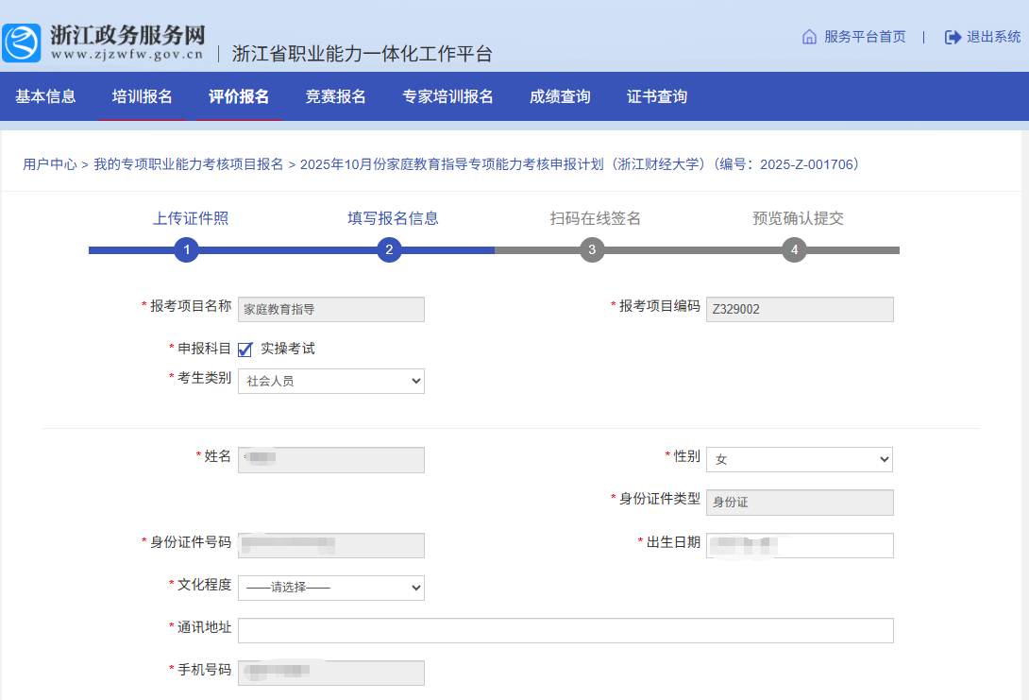
Task: Open the 文化程度 dropdown
Action: [330, 588]
